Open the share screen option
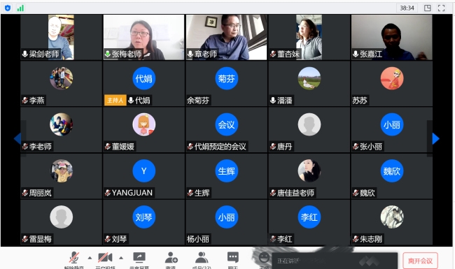The width and height of the screenshot is (455, 269). tap(139, 257)
